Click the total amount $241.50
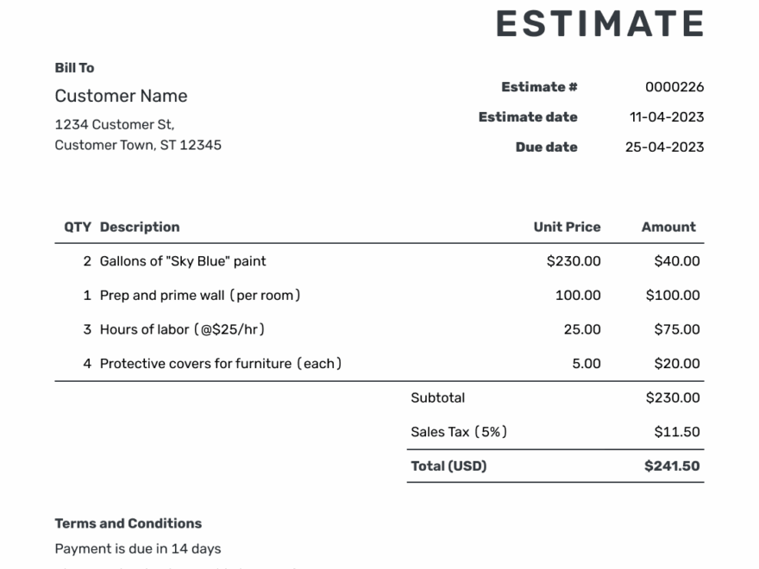 click(672, 466)
